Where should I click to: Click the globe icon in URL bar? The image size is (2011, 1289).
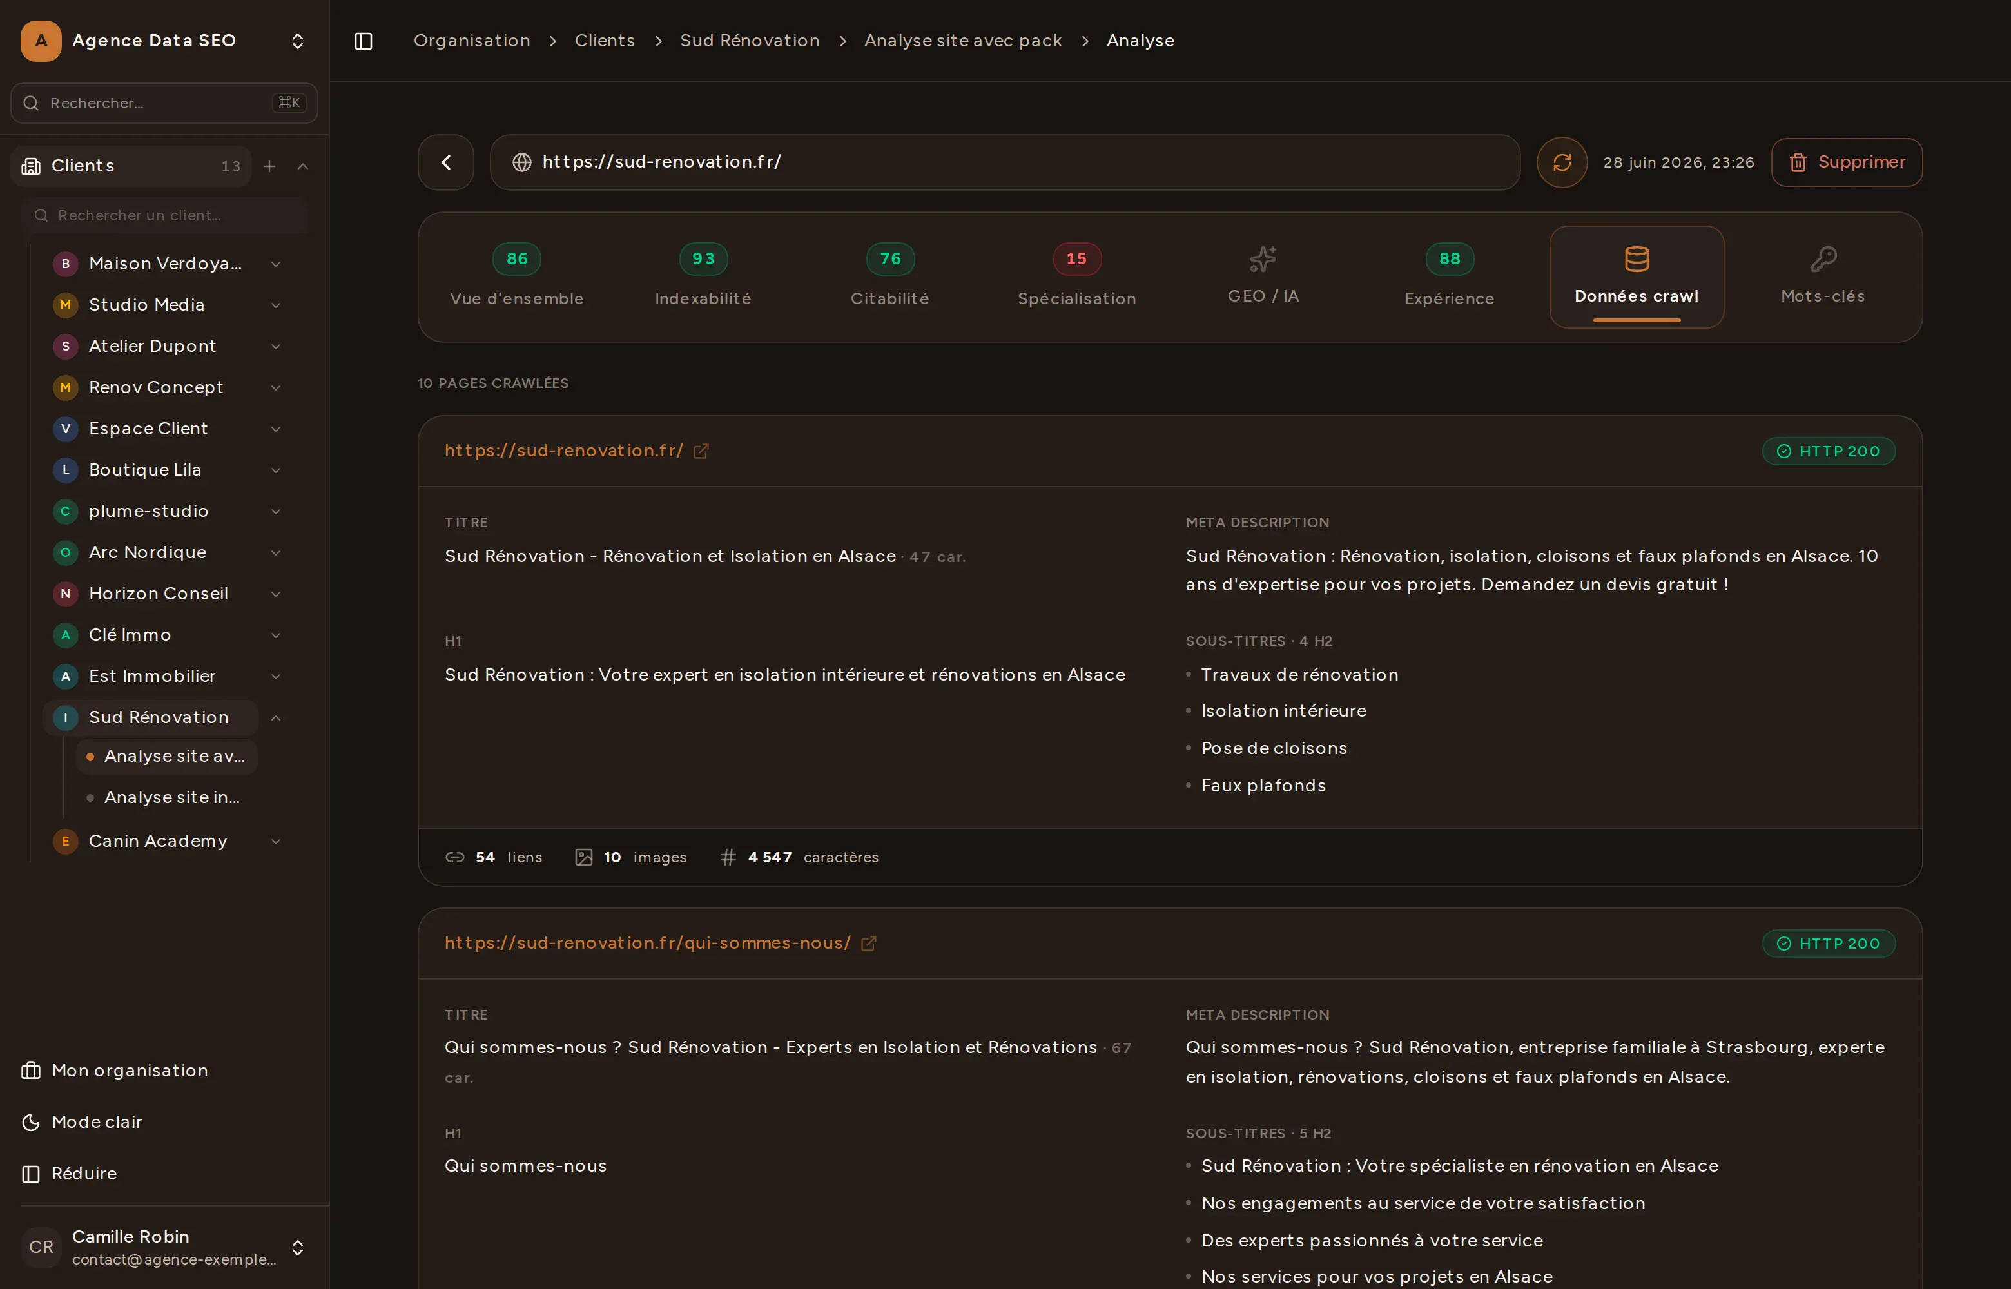click(522, 162)
